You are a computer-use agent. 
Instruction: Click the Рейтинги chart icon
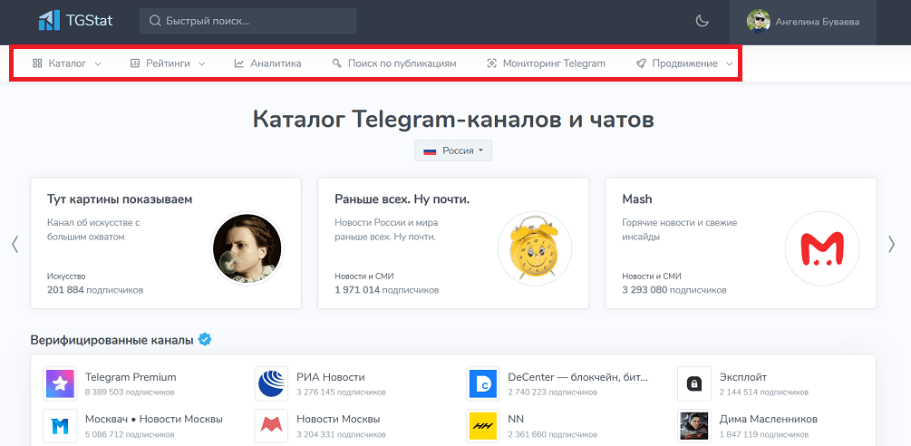(x=135, y=63)
